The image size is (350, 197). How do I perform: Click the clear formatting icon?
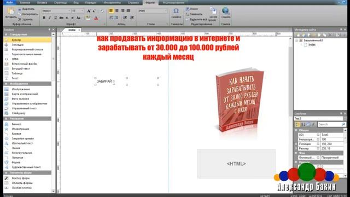pyautogui.click(x=102, y=11)
